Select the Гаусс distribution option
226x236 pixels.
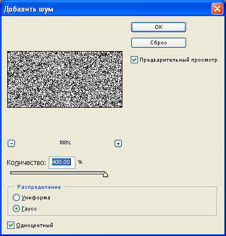(x=16, y=209)
